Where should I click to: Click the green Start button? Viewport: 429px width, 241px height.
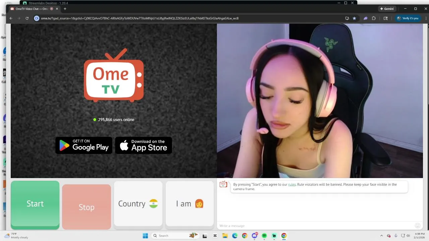click(x=35, y=205)
